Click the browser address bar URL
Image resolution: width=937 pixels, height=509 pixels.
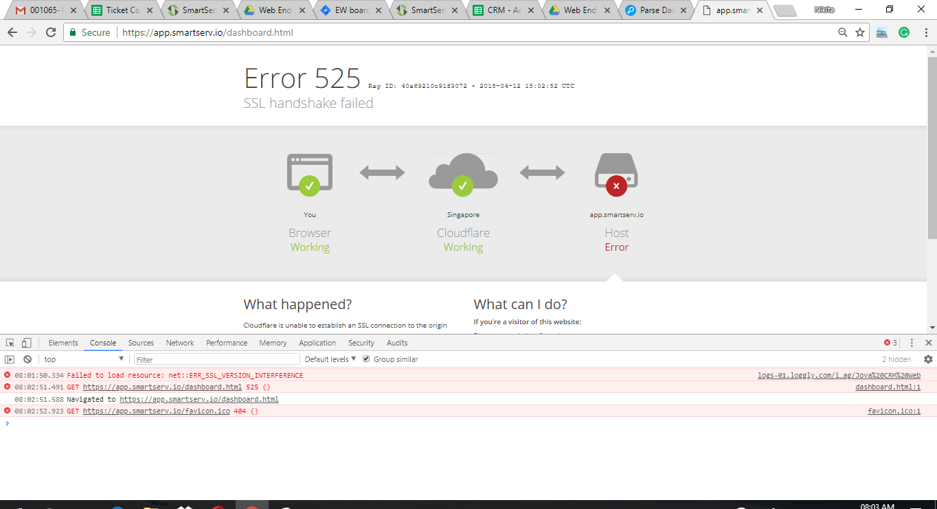(x=207, y=32)
